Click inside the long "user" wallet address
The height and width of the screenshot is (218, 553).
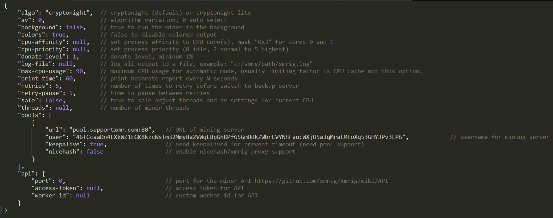pos(240,137)
